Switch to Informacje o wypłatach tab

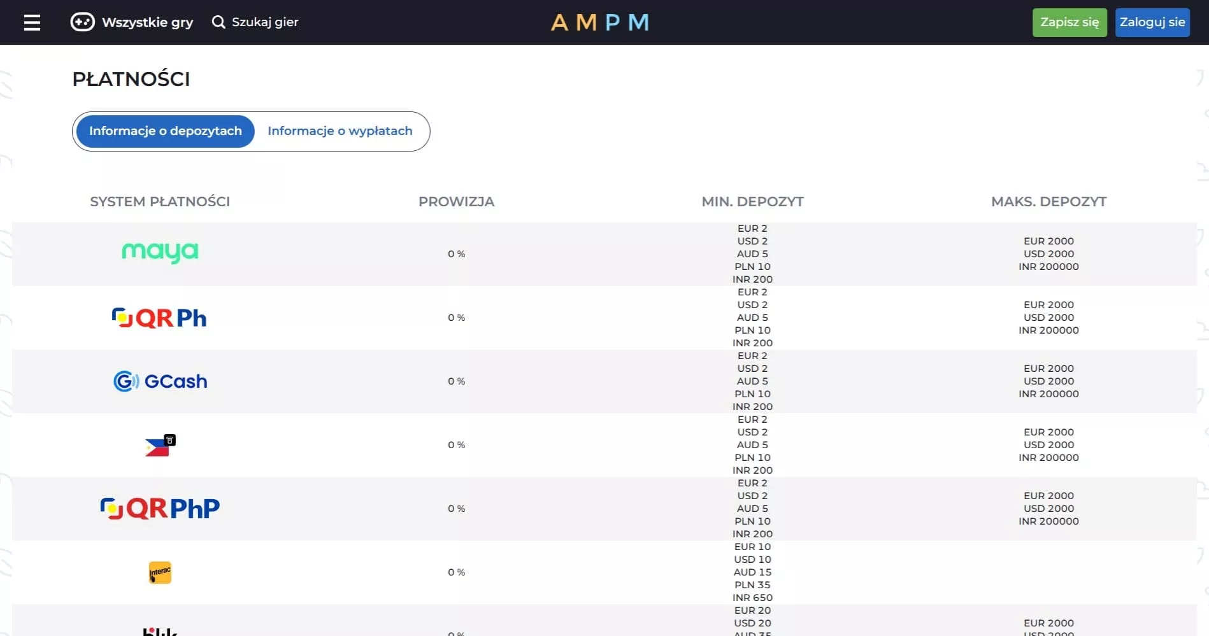[x=340, y=131]
